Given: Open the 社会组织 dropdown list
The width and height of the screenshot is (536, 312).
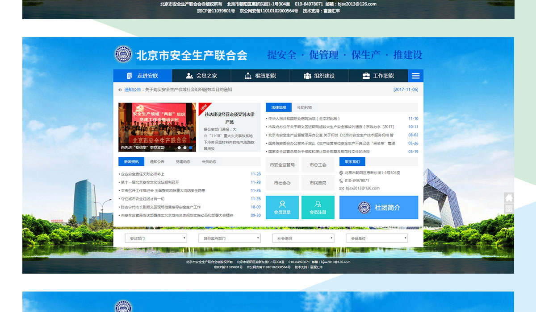Looking at the screenshot, I should click(x=303, y=238).
